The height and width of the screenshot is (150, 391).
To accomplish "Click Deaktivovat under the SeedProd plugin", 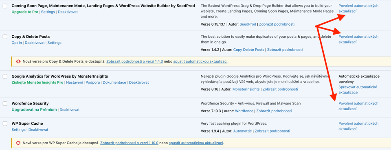I will [x=68, y=12].
